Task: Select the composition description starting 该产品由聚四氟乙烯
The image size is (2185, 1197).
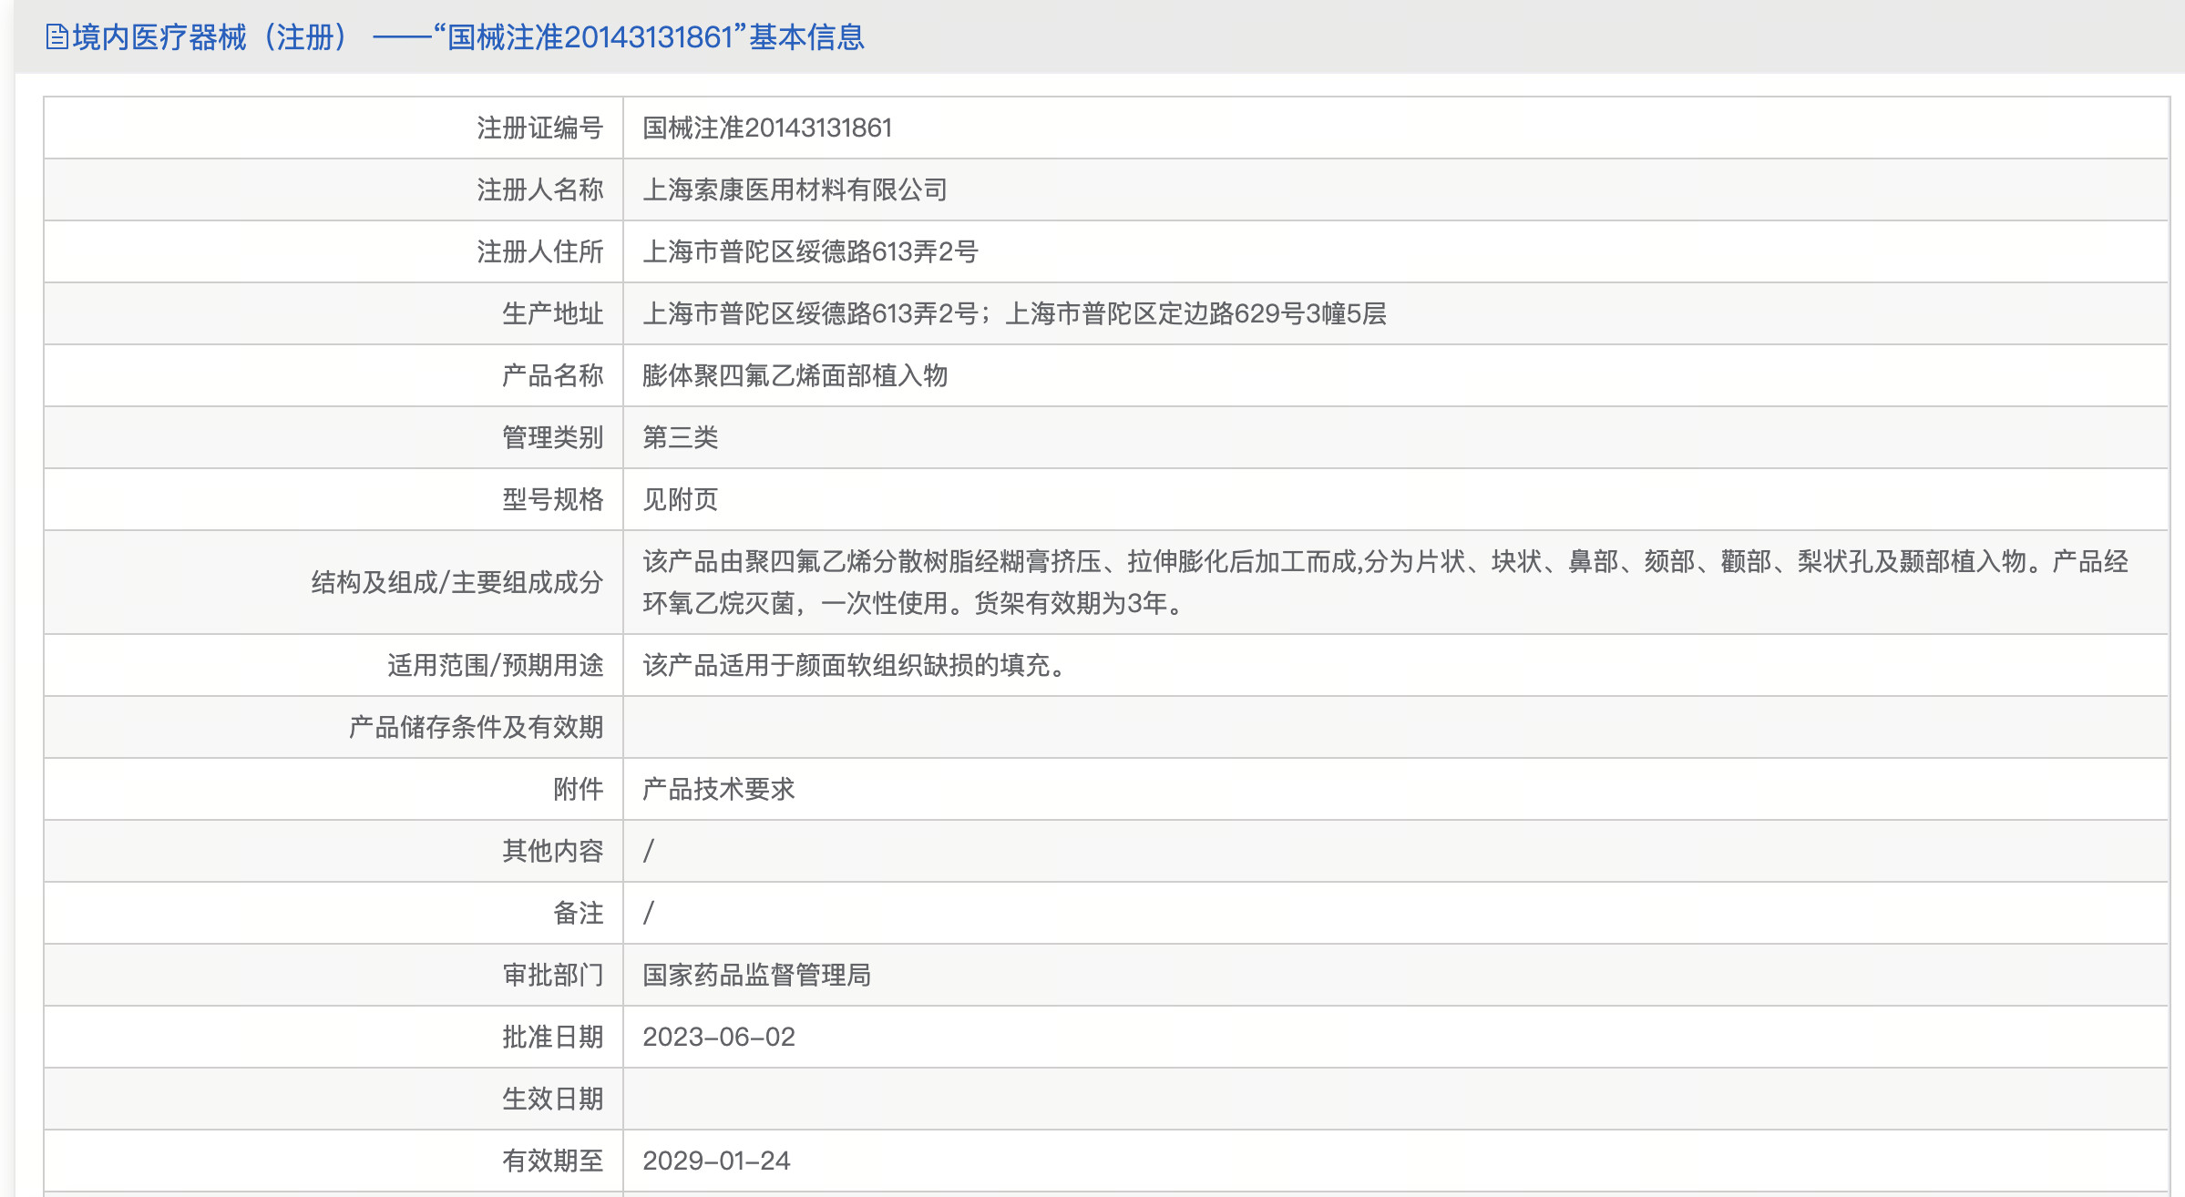Action: tap(1385, 582)
